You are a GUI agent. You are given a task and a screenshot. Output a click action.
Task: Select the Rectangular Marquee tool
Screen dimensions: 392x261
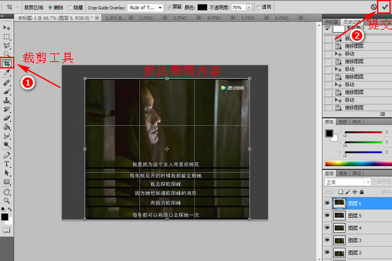tap(7, 37)
